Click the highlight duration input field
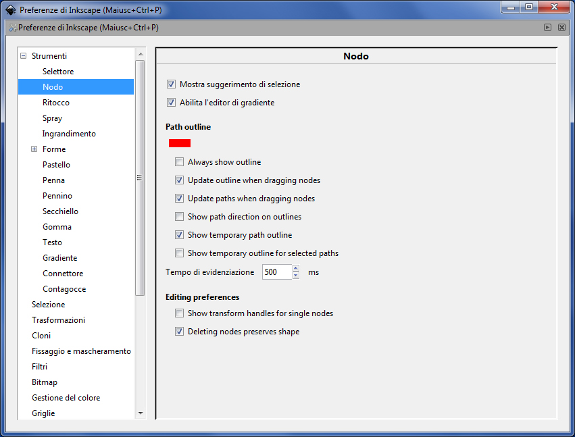This screenshot has height=437, width=575. point(277,272)
